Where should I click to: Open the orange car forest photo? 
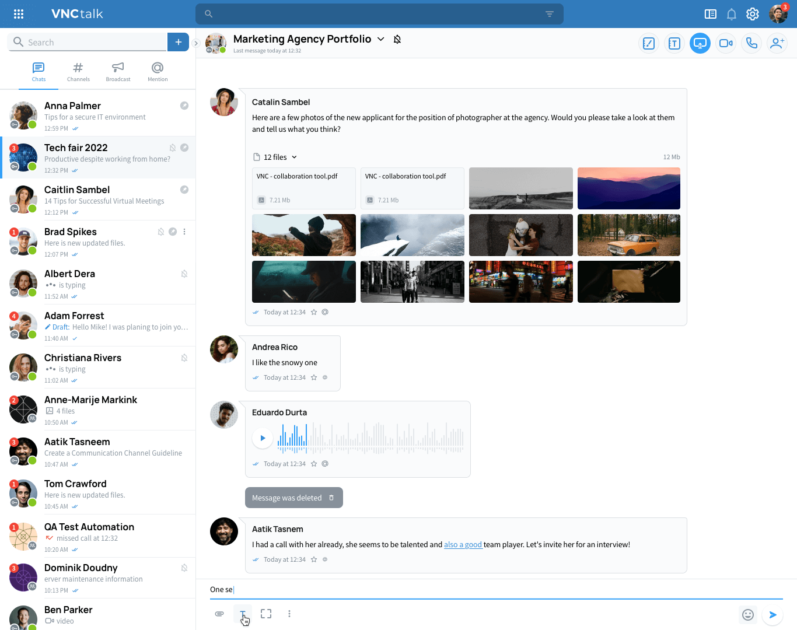coord(629,235)
